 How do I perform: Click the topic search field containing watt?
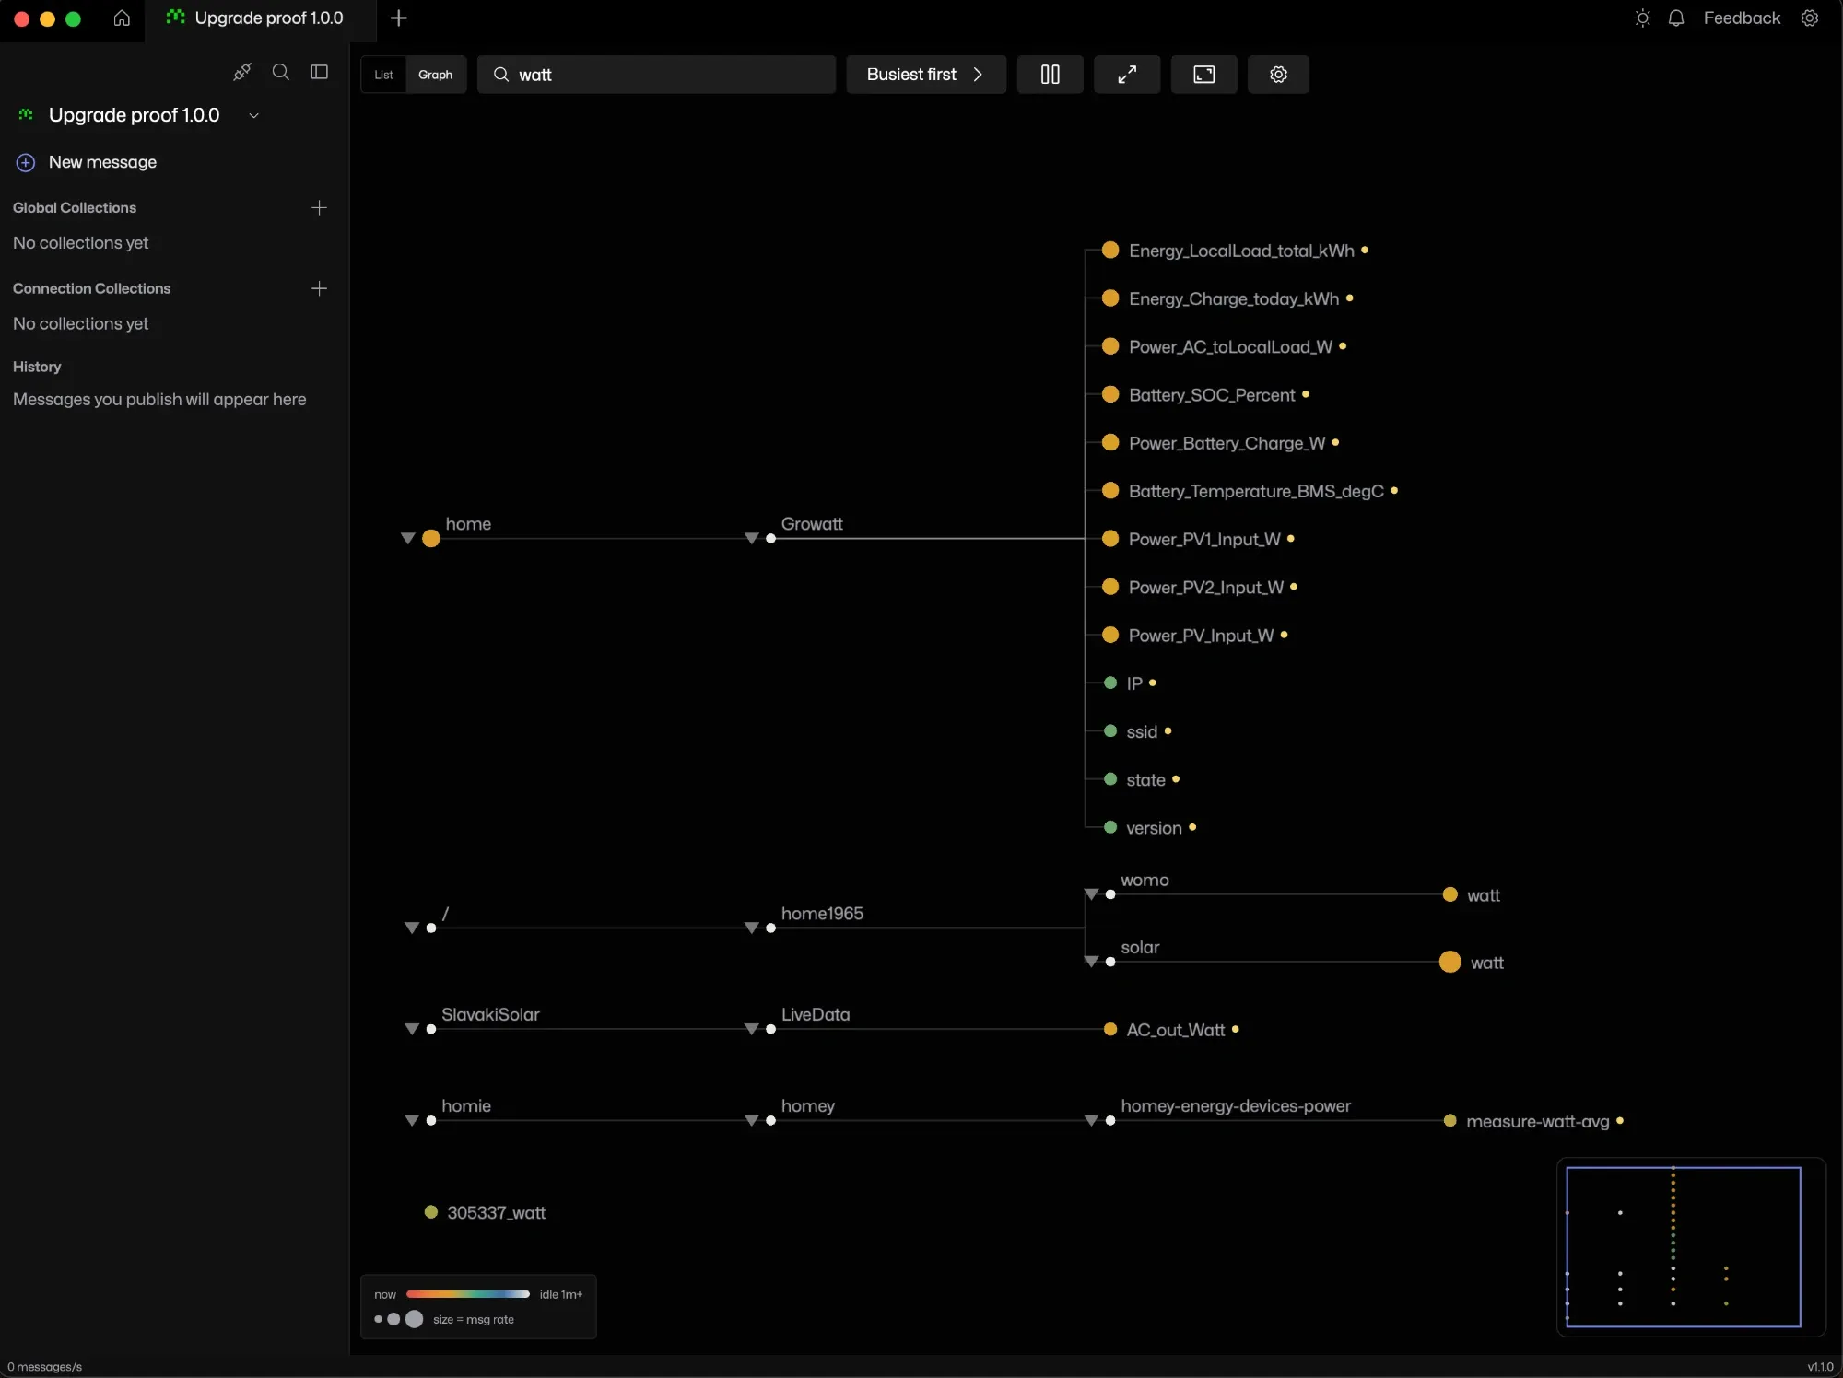click(656, 75)
